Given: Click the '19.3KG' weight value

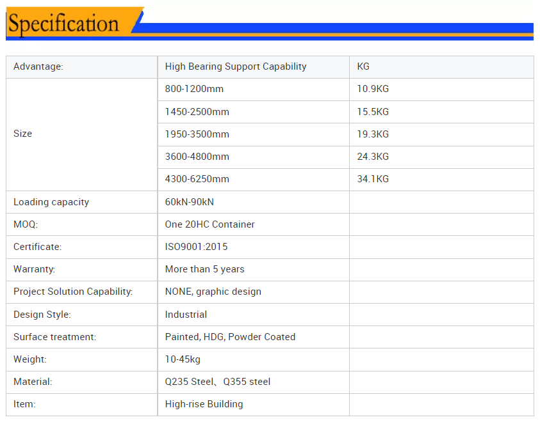Looking at the screenshot, I should click(373, 134).
